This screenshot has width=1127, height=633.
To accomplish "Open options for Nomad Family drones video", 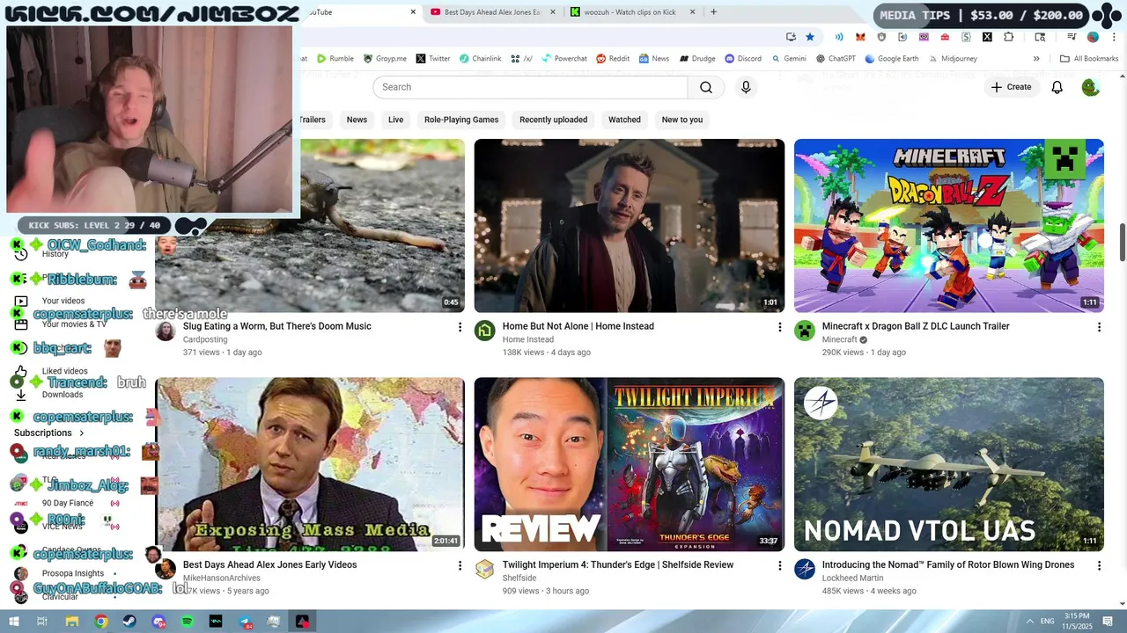I will 1099,566.
